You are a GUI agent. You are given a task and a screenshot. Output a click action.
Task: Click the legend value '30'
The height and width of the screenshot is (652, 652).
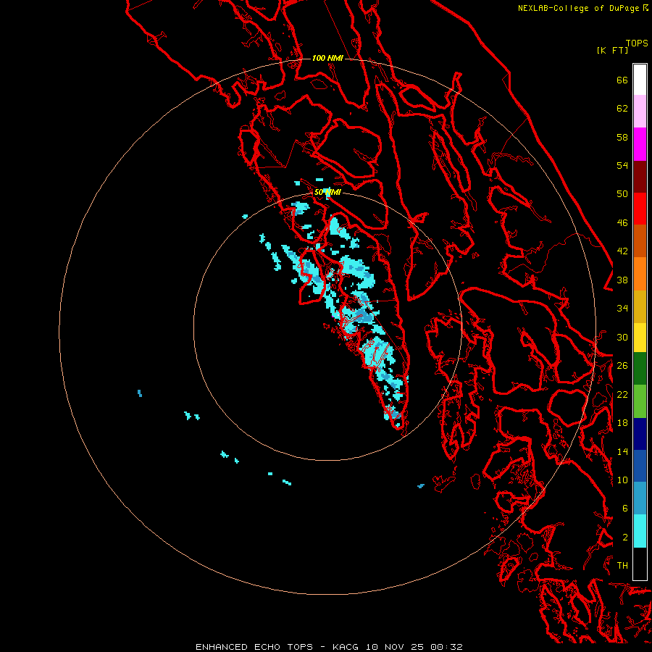click(622, 337)
